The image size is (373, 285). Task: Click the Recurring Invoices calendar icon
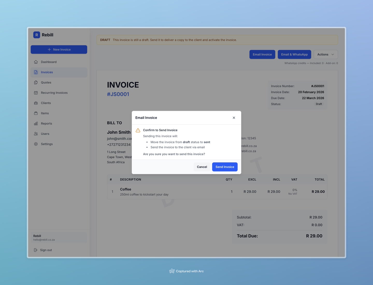[x=36, y=93]
